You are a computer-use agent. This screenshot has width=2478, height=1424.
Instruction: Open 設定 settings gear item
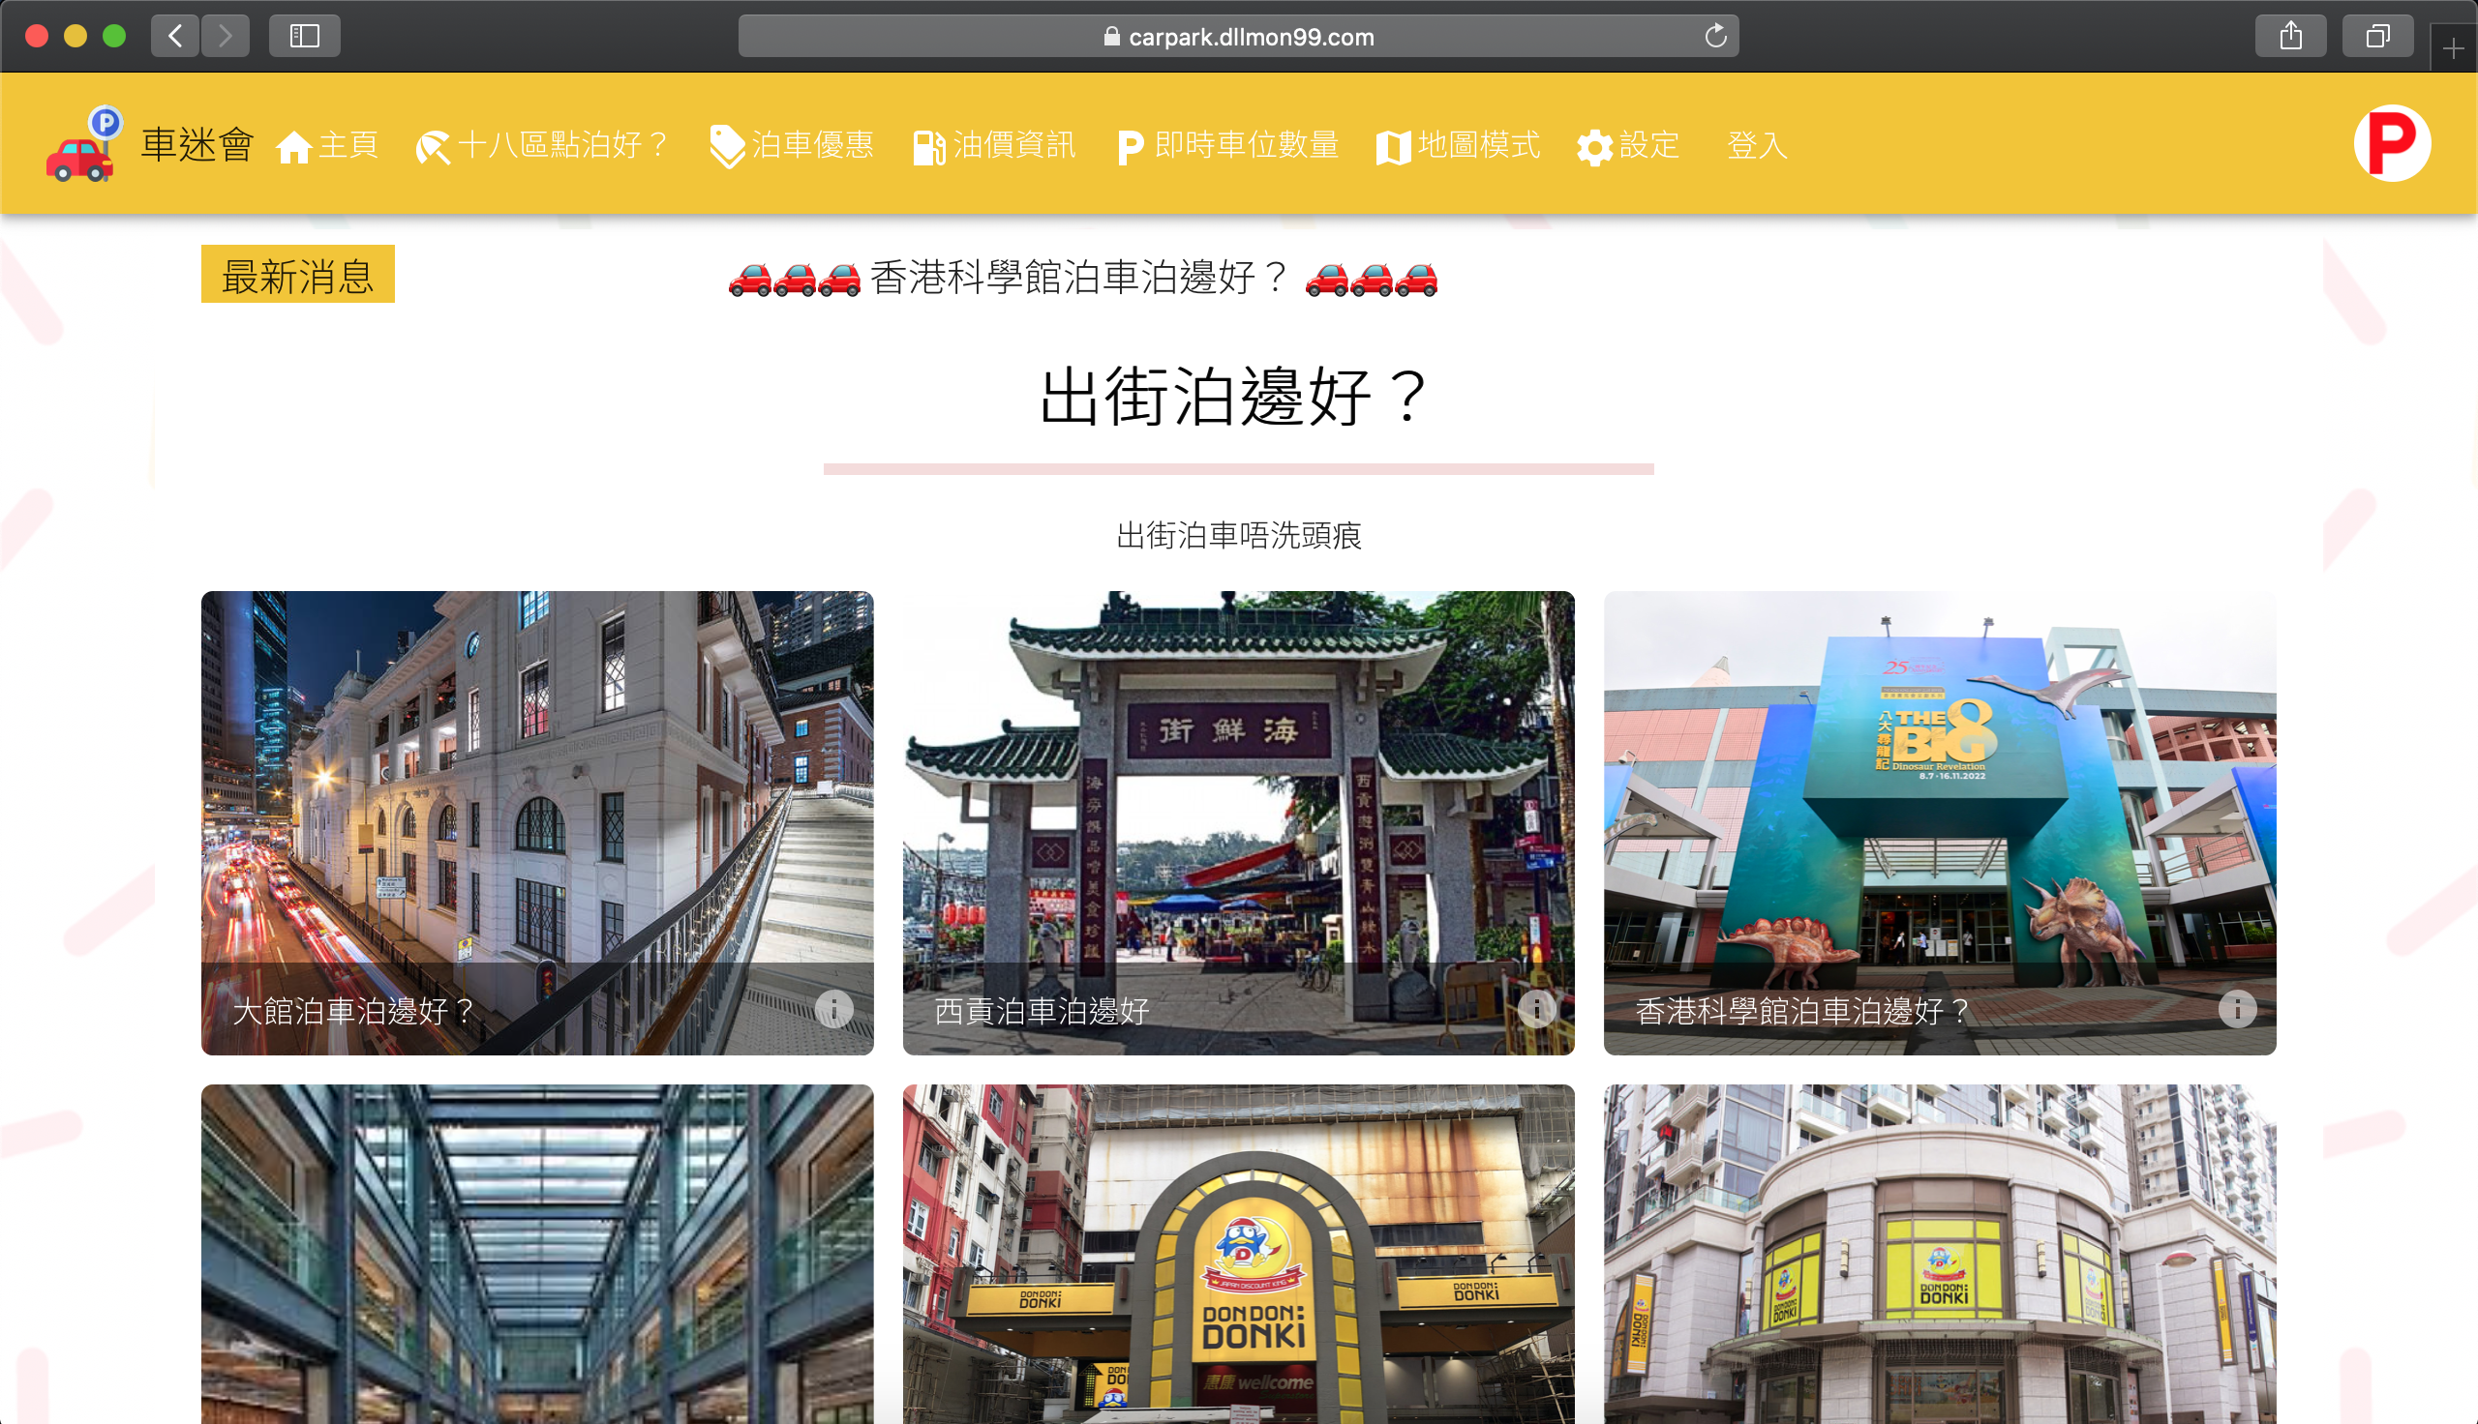pos(1628,145)
